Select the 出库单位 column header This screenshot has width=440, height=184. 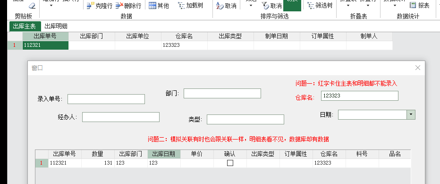pos(138,36)
